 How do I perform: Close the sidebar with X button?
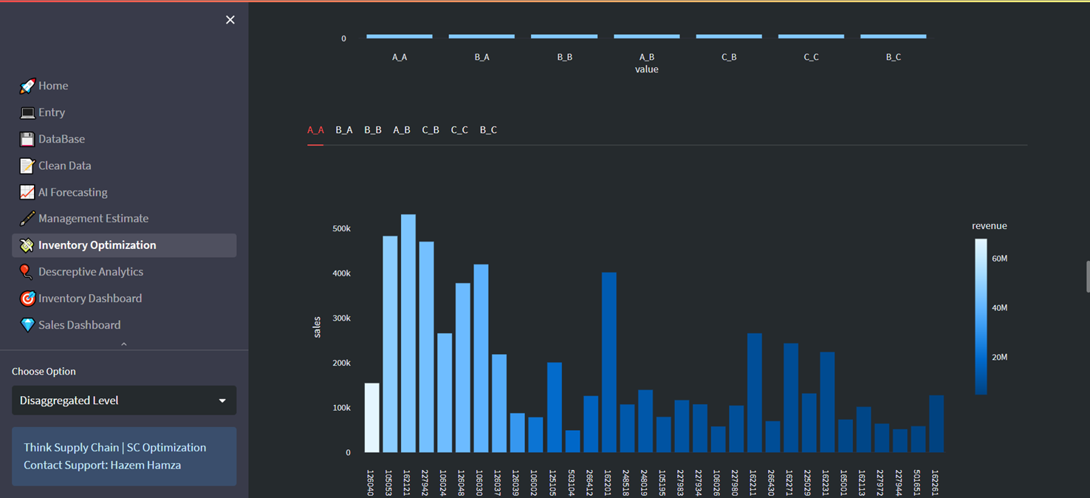click(x=230, y=20)
